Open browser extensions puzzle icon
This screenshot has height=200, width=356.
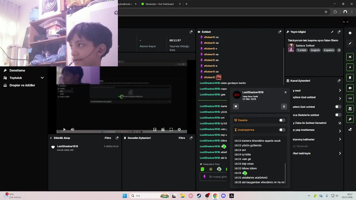tap(335, 12)
